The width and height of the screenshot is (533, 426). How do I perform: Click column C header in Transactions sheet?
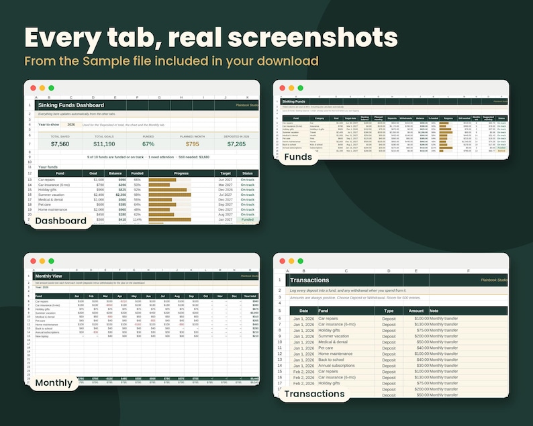pos(346,271)
